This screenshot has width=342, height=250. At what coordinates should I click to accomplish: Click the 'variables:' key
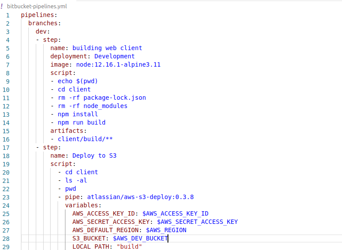pyautogui.click(x=83, y=205)
